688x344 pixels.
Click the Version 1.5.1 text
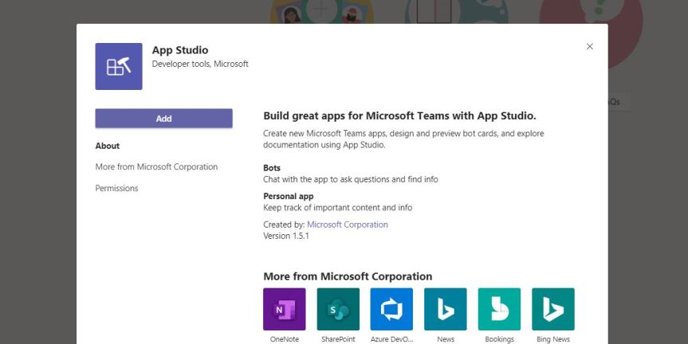click(286, 236)
